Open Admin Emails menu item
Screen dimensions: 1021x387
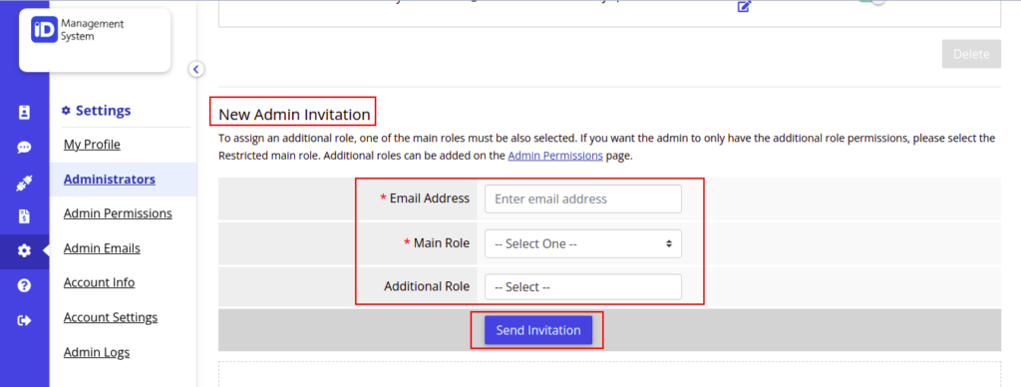coord(102,248)
